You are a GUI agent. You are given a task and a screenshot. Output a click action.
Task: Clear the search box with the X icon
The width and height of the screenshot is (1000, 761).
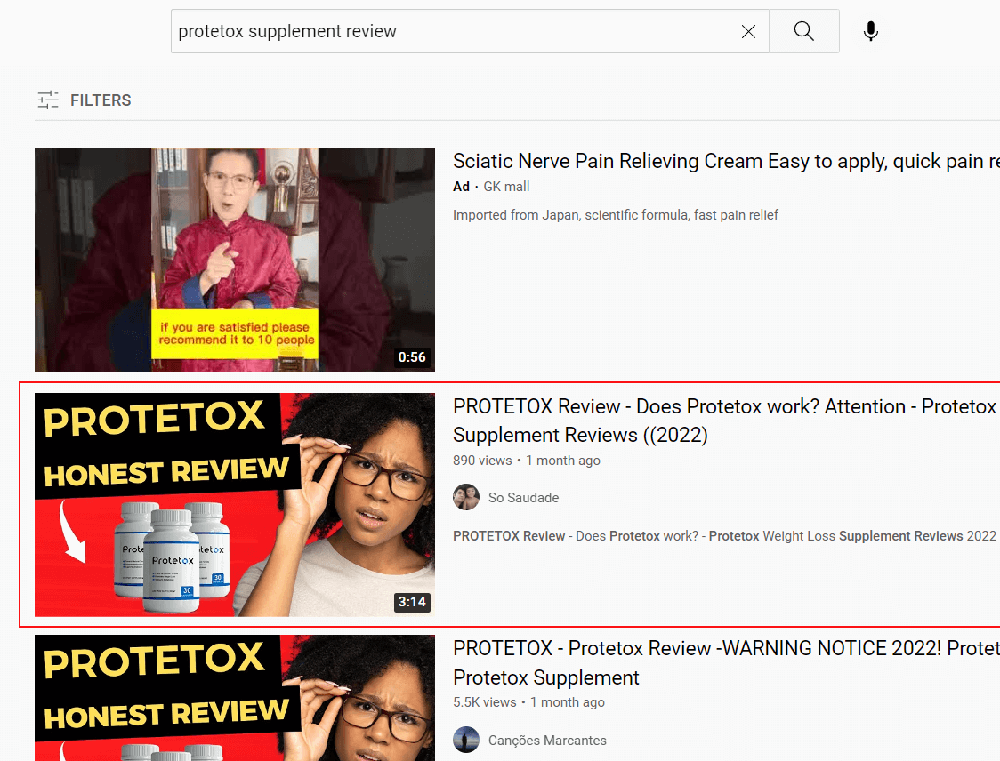click(748, 32)
